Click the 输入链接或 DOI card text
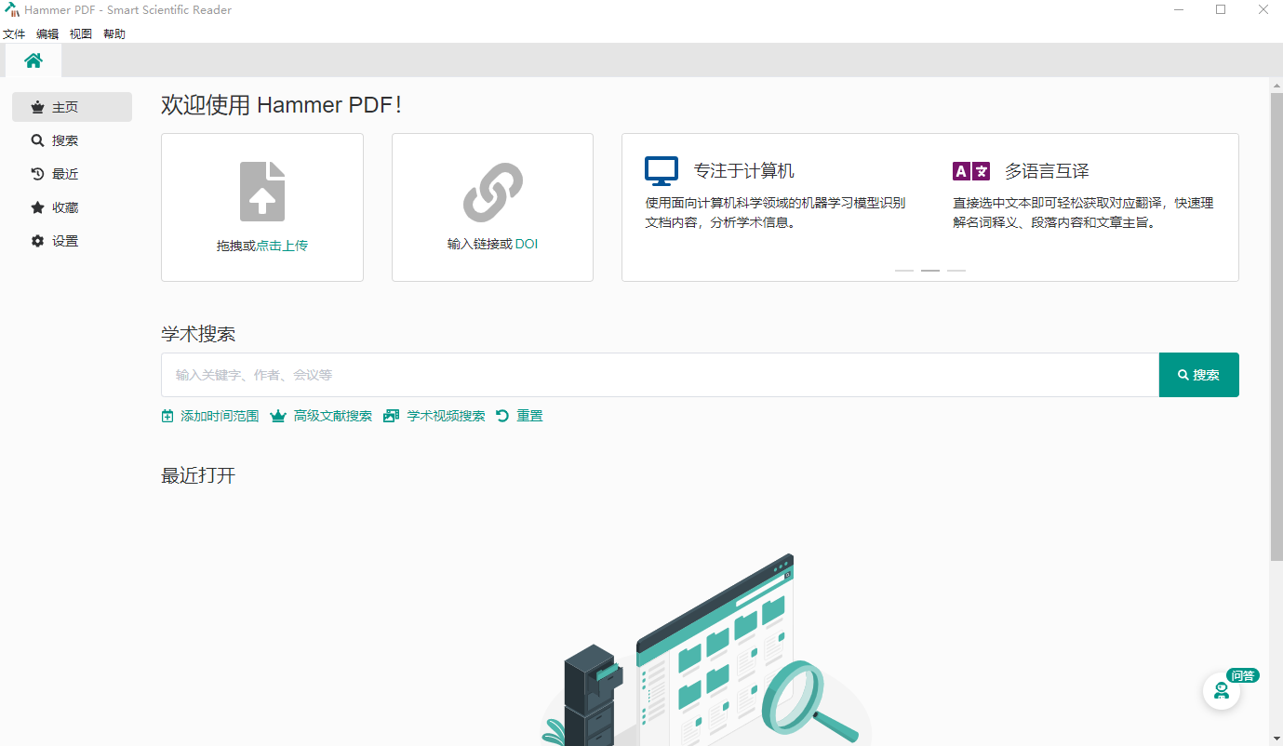 [492, 245]
